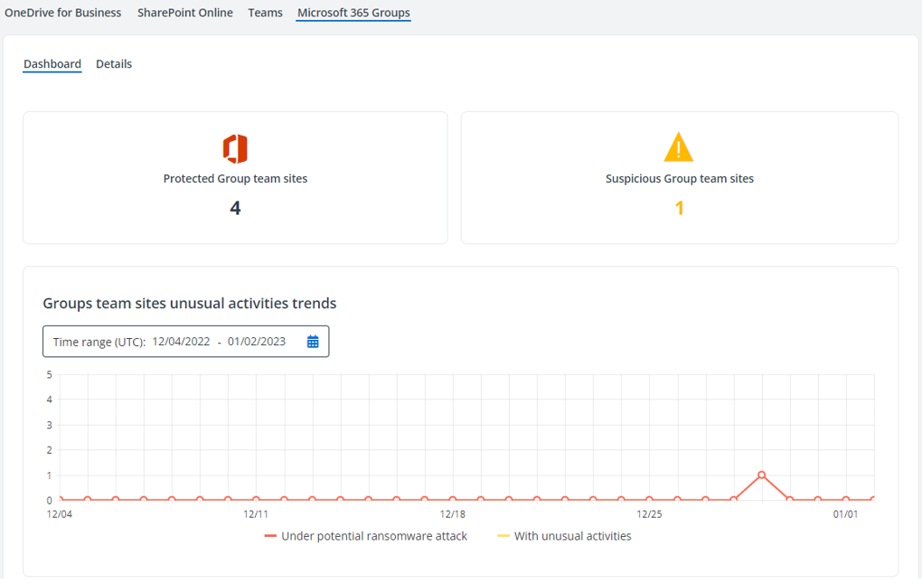Click the yellow unusual activities legend marker
Image resolution: width=922 pixels, height=584 pixels.
click(x=503, y=536)
